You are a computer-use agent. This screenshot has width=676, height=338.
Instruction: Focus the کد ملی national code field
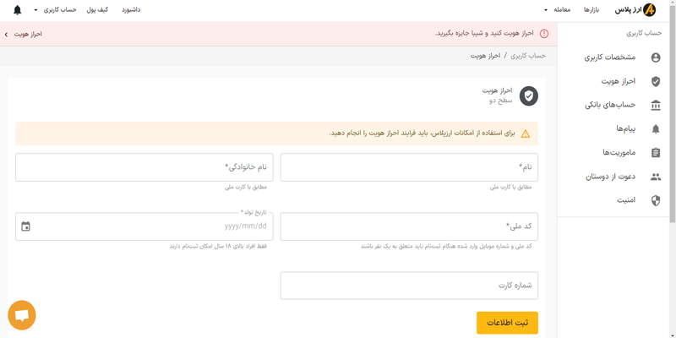(x=409, y=226)
